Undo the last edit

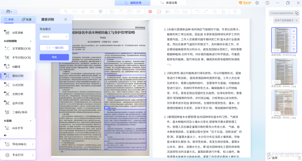click(x=197, y=11)
